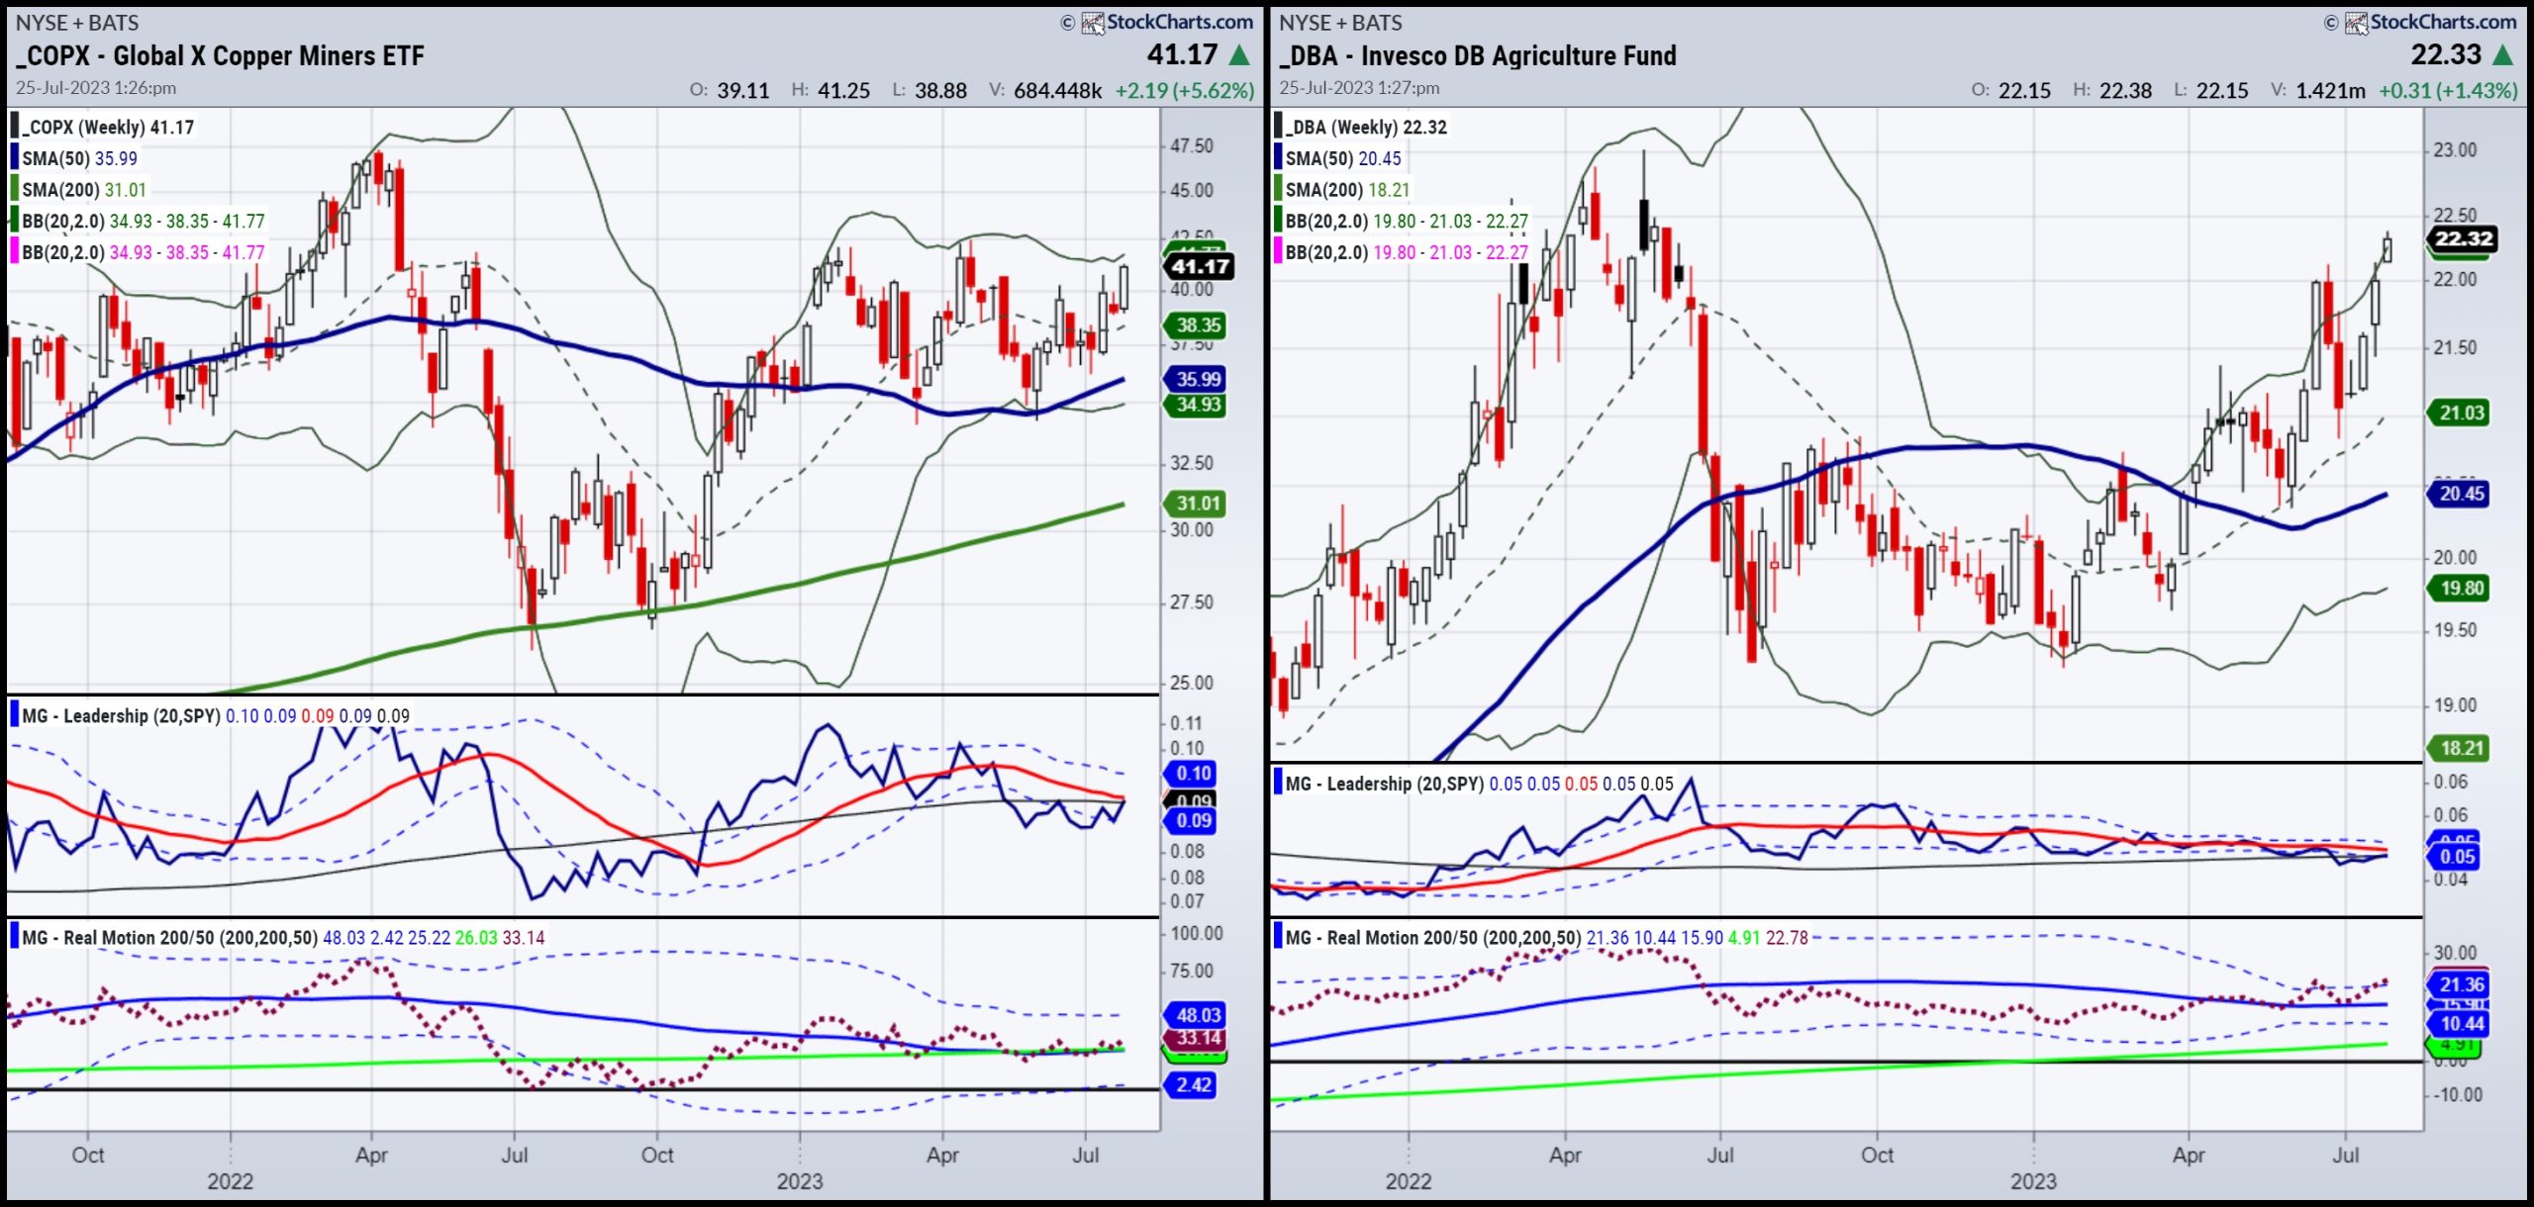The height and width of the screenshot is (1207, 2534).
Task: Click MG Leadership (20,SPY) label on COPX
Action: point(121,715)
